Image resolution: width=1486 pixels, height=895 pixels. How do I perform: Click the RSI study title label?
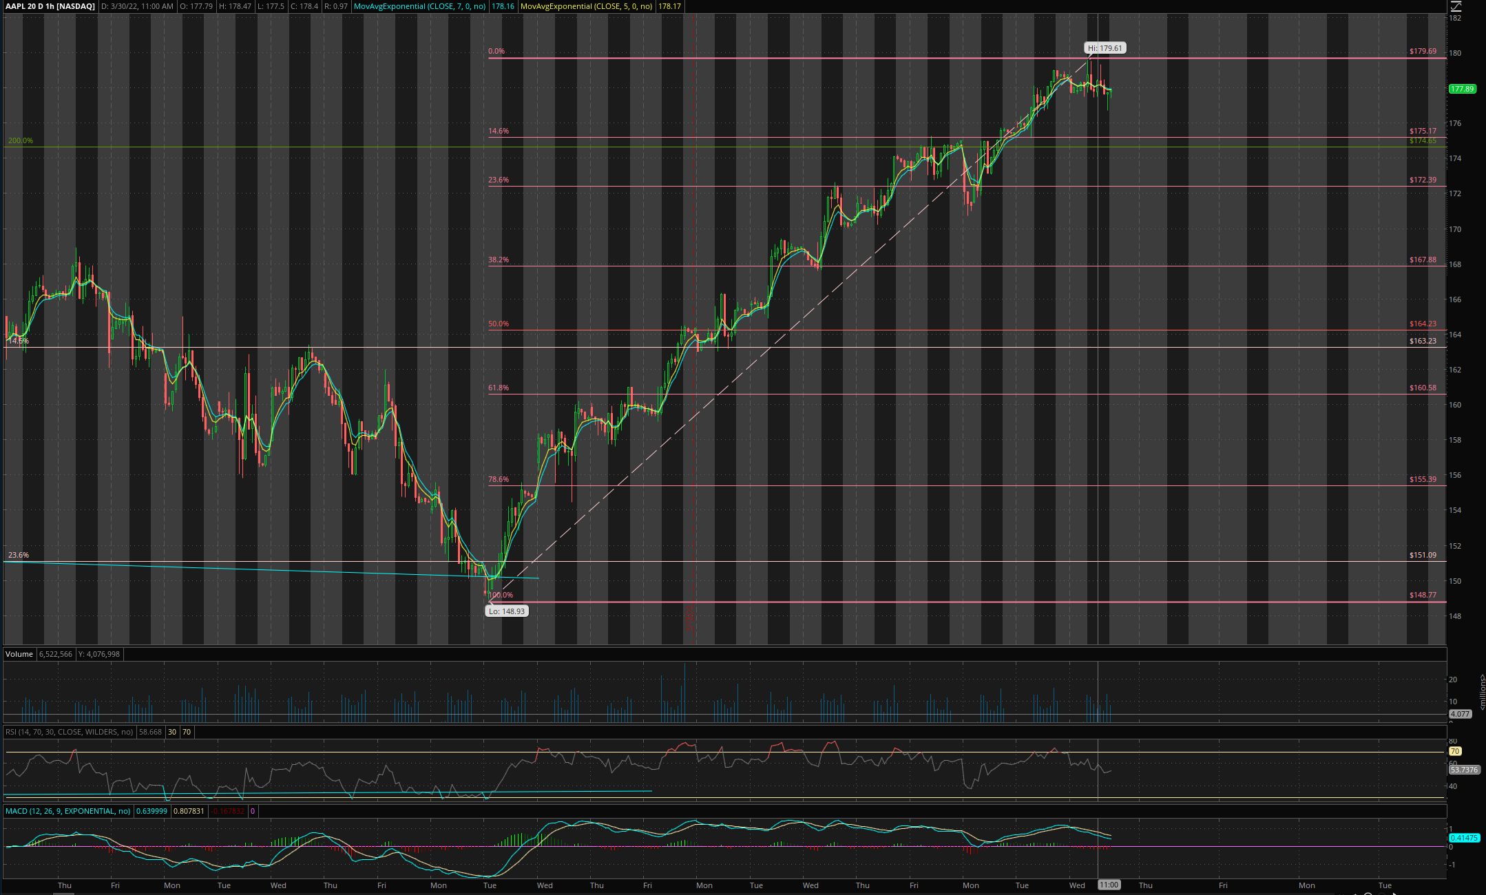(69, 732)
